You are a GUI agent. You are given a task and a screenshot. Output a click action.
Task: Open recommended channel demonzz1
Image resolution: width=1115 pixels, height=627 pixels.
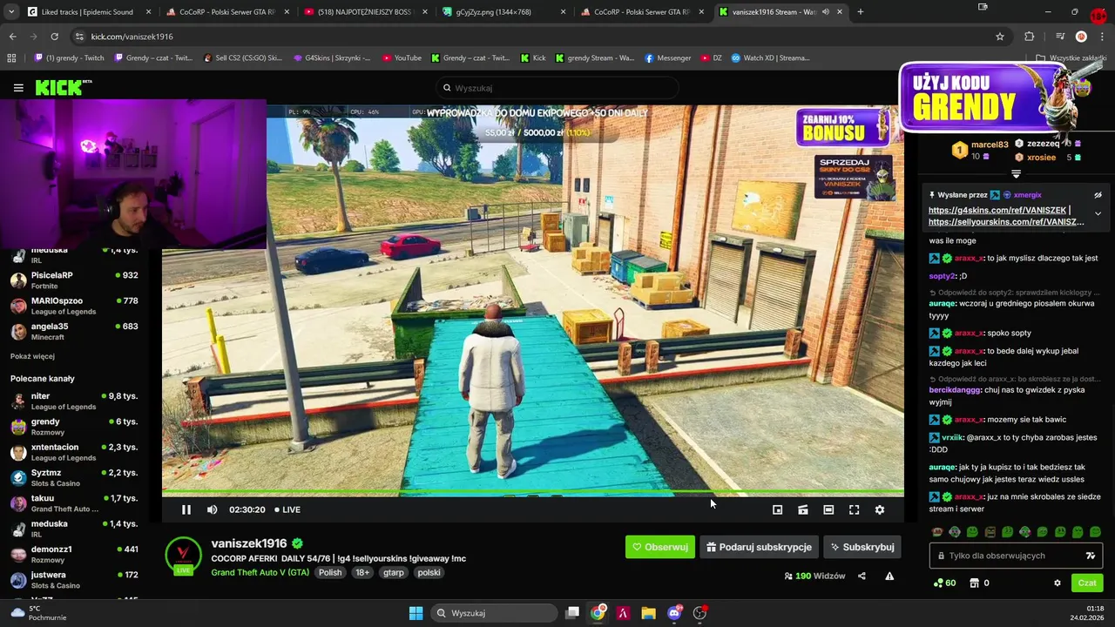pyautogui.click(x=74, y=554)
